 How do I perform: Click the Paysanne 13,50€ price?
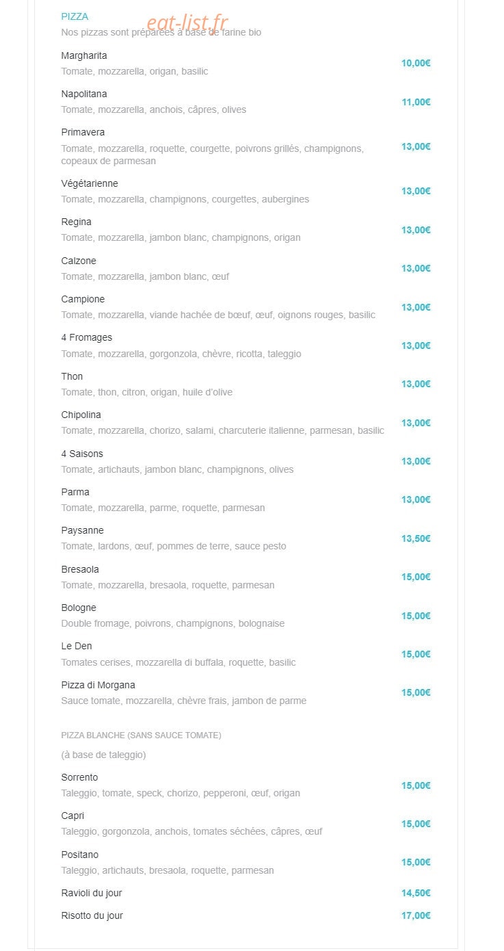pyautogui.click(x=416, y=538)
